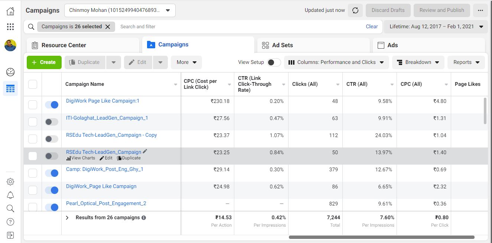Open the ad account selector dropdown
The image size is (492, 243).
click(x=120, y=10)
